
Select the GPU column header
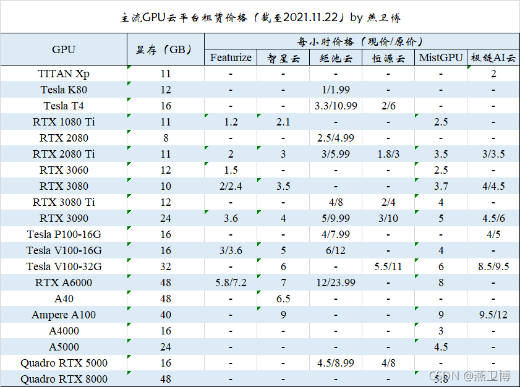click(x=63, y=49)
